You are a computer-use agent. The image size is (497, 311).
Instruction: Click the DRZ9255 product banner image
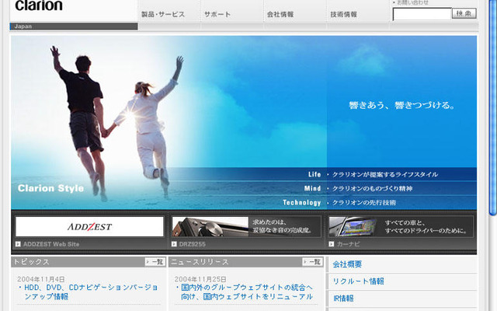[246, 226]
